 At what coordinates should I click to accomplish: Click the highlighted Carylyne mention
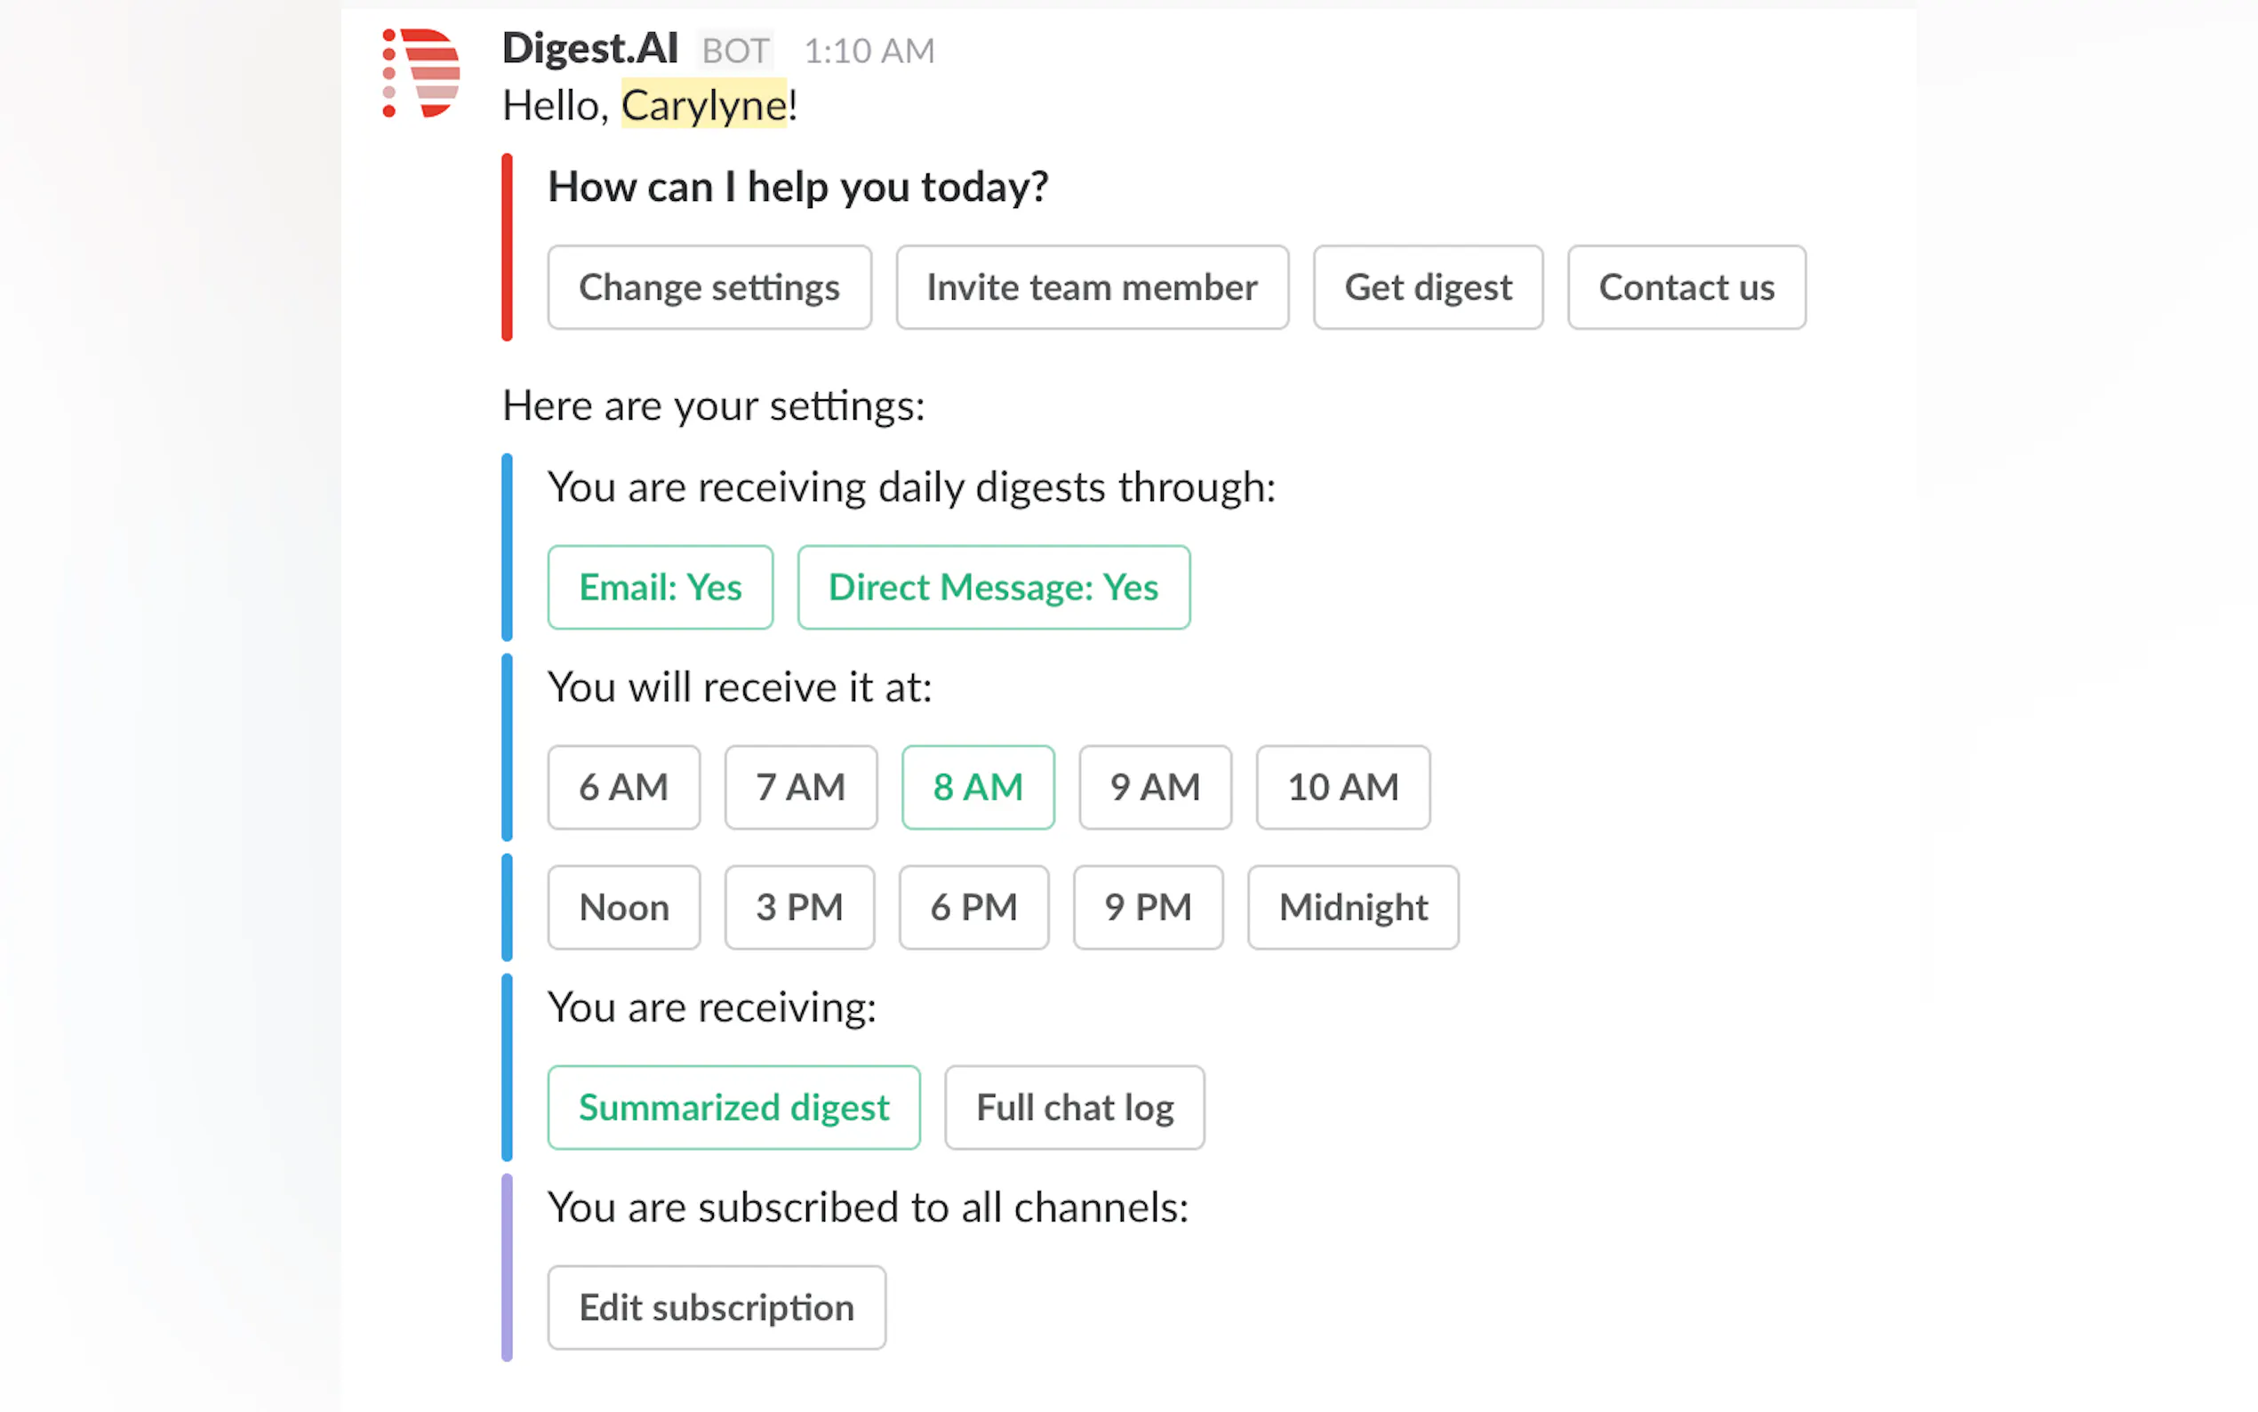(x=704, y=105)
